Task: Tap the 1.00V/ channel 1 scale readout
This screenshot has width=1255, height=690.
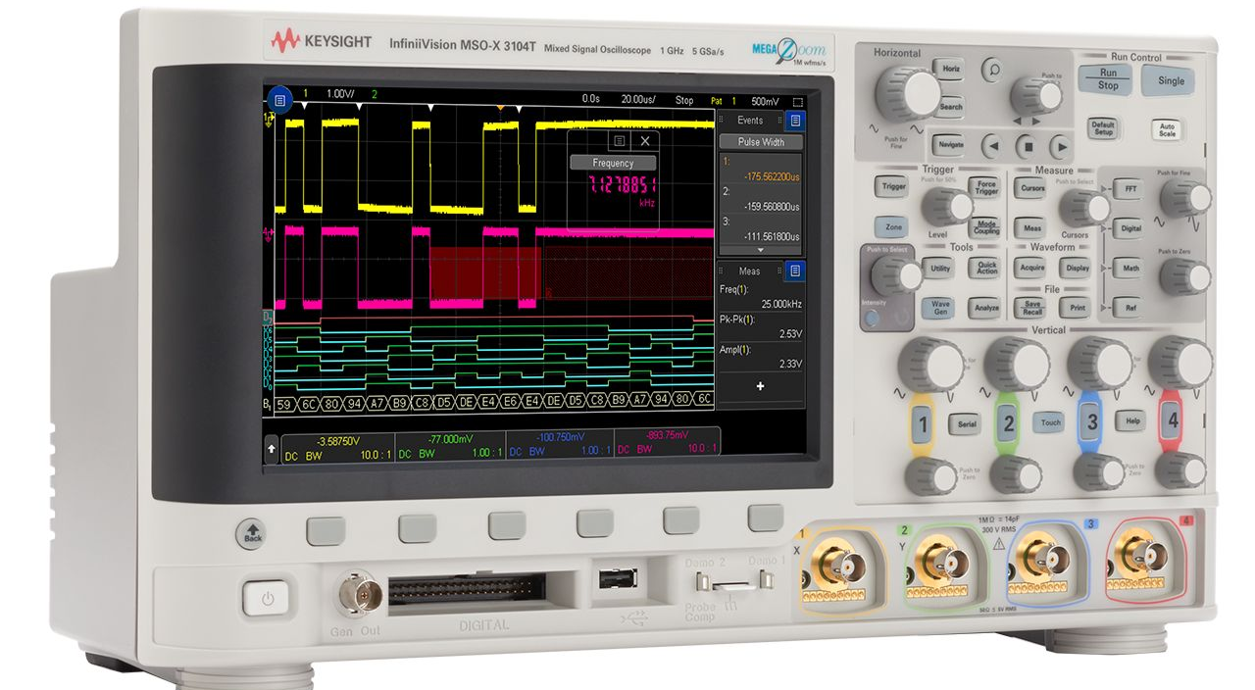Action: [x=341, y=94]
